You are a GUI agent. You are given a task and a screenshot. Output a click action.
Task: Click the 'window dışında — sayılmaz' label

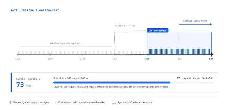(65, 43)
